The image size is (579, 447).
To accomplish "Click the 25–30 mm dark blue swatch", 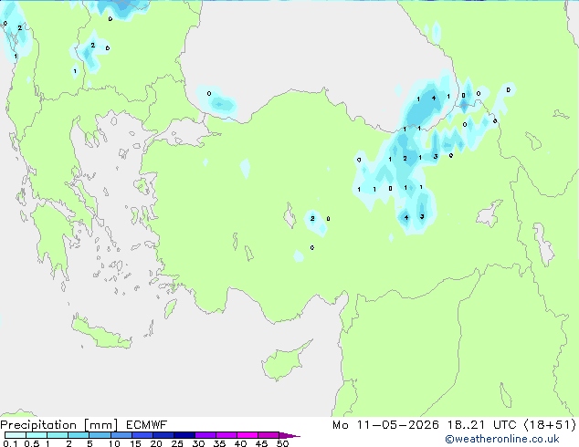I will 184,435.
